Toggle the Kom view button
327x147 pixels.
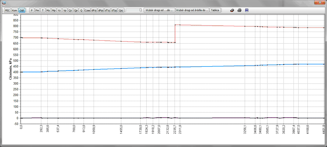pyautogui.click(x=14, y=10)
